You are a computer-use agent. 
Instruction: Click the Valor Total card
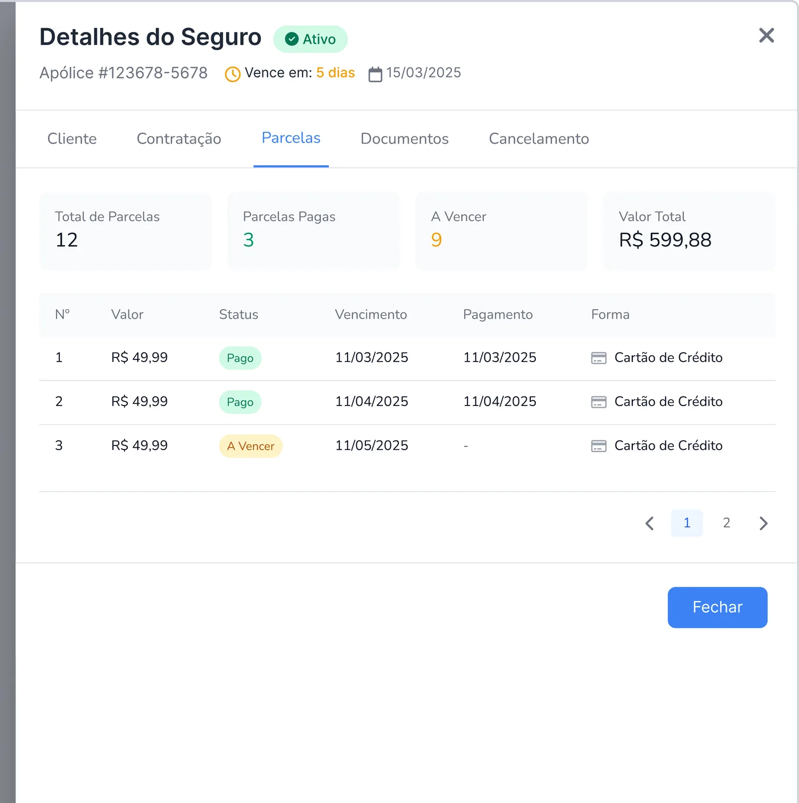click(x=689, y=231)
